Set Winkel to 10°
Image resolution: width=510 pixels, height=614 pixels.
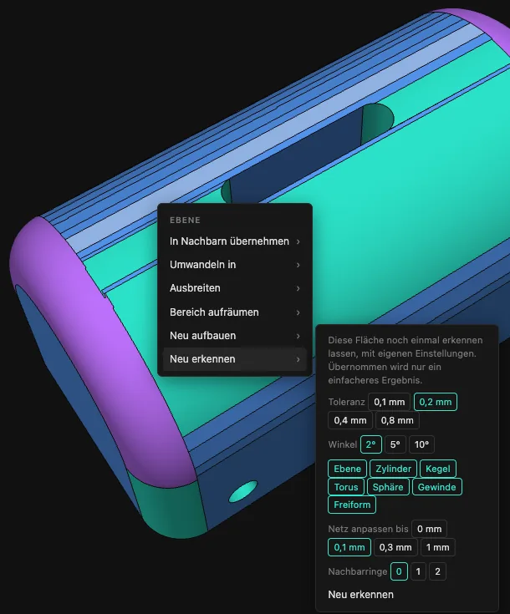(x=421, y=444)
